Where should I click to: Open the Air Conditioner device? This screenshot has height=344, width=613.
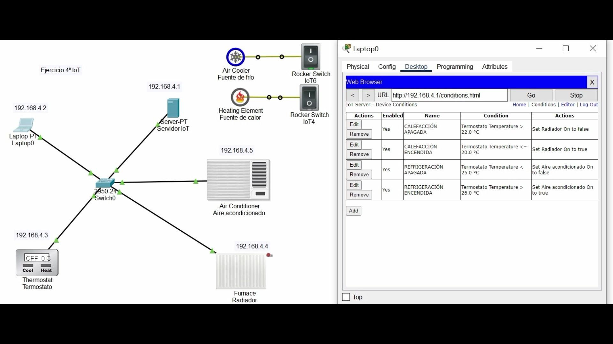238,180
